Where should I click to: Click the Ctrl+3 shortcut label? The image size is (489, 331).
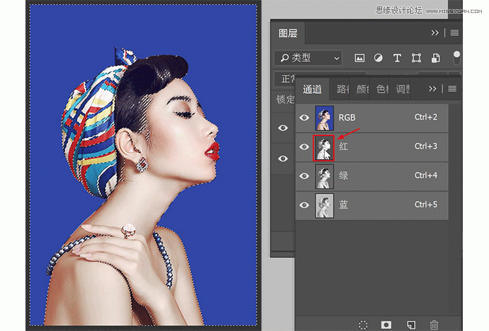[x=426, y=146]
